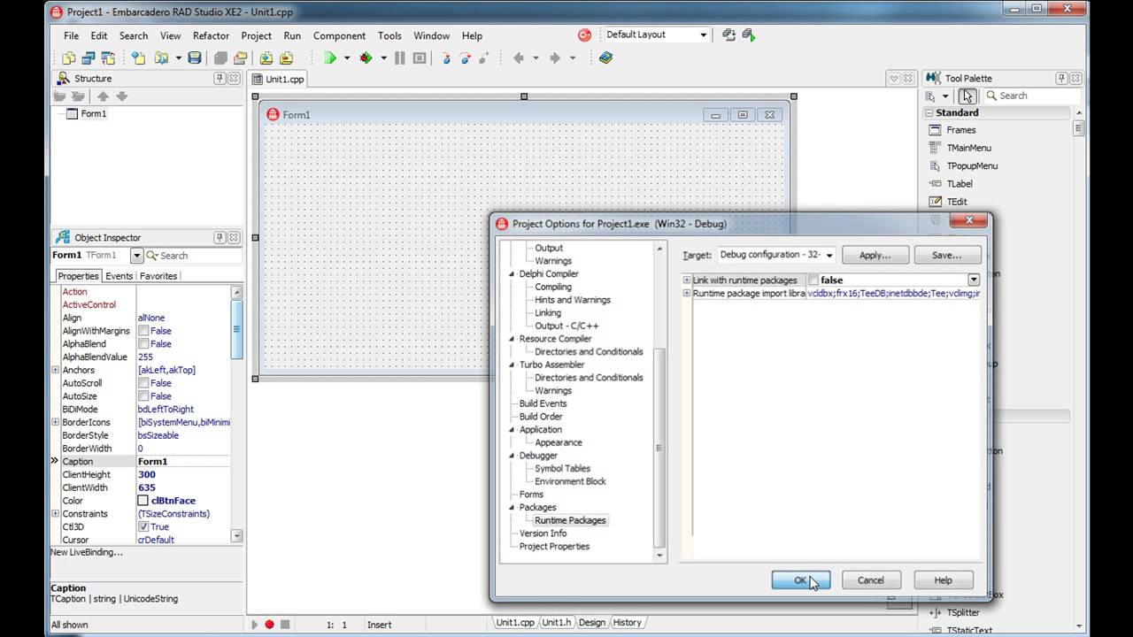Image resolution: width=1133 pixels, height=637 pixels.
Task: Click the Help button in dialog
Action: (943, 580)
